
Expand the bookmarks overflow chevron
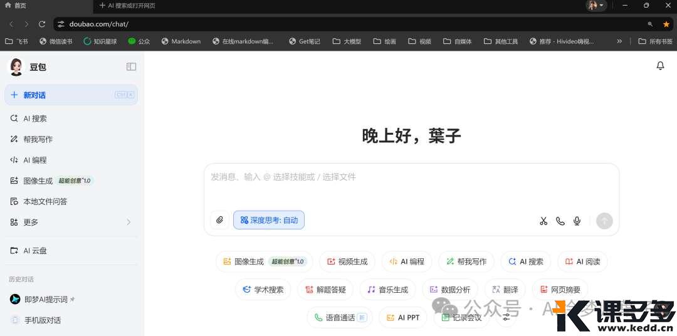pyautogui.click(x=619, y=41)
